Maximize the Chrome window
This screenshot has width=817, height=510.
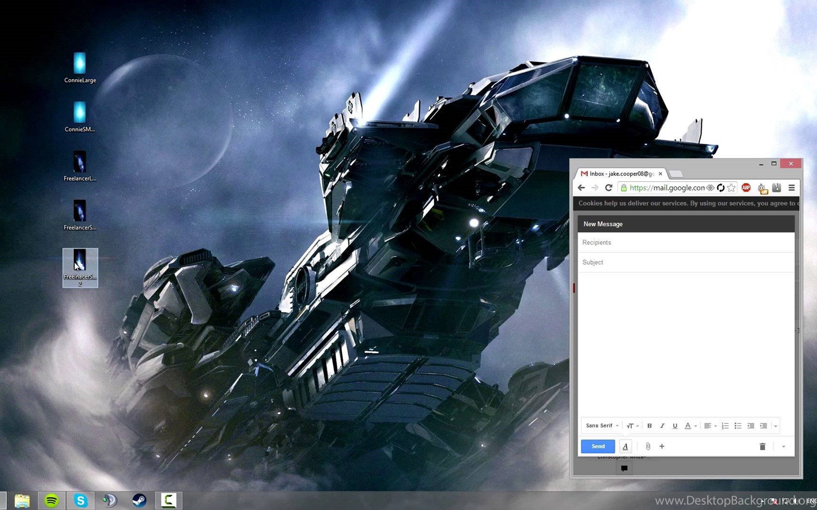[x=774, y=164]
